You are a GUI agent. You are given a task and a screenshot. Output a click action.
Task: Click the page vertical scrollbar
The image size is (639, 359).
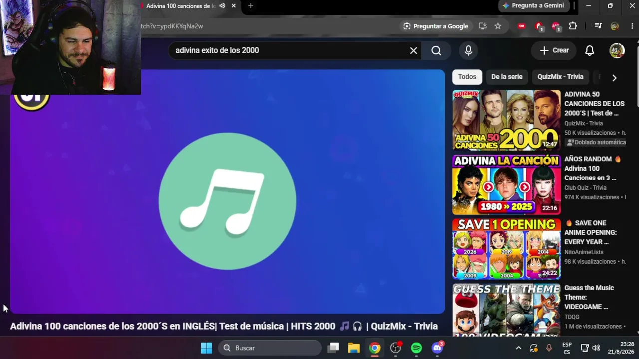(x=637, y=75)
